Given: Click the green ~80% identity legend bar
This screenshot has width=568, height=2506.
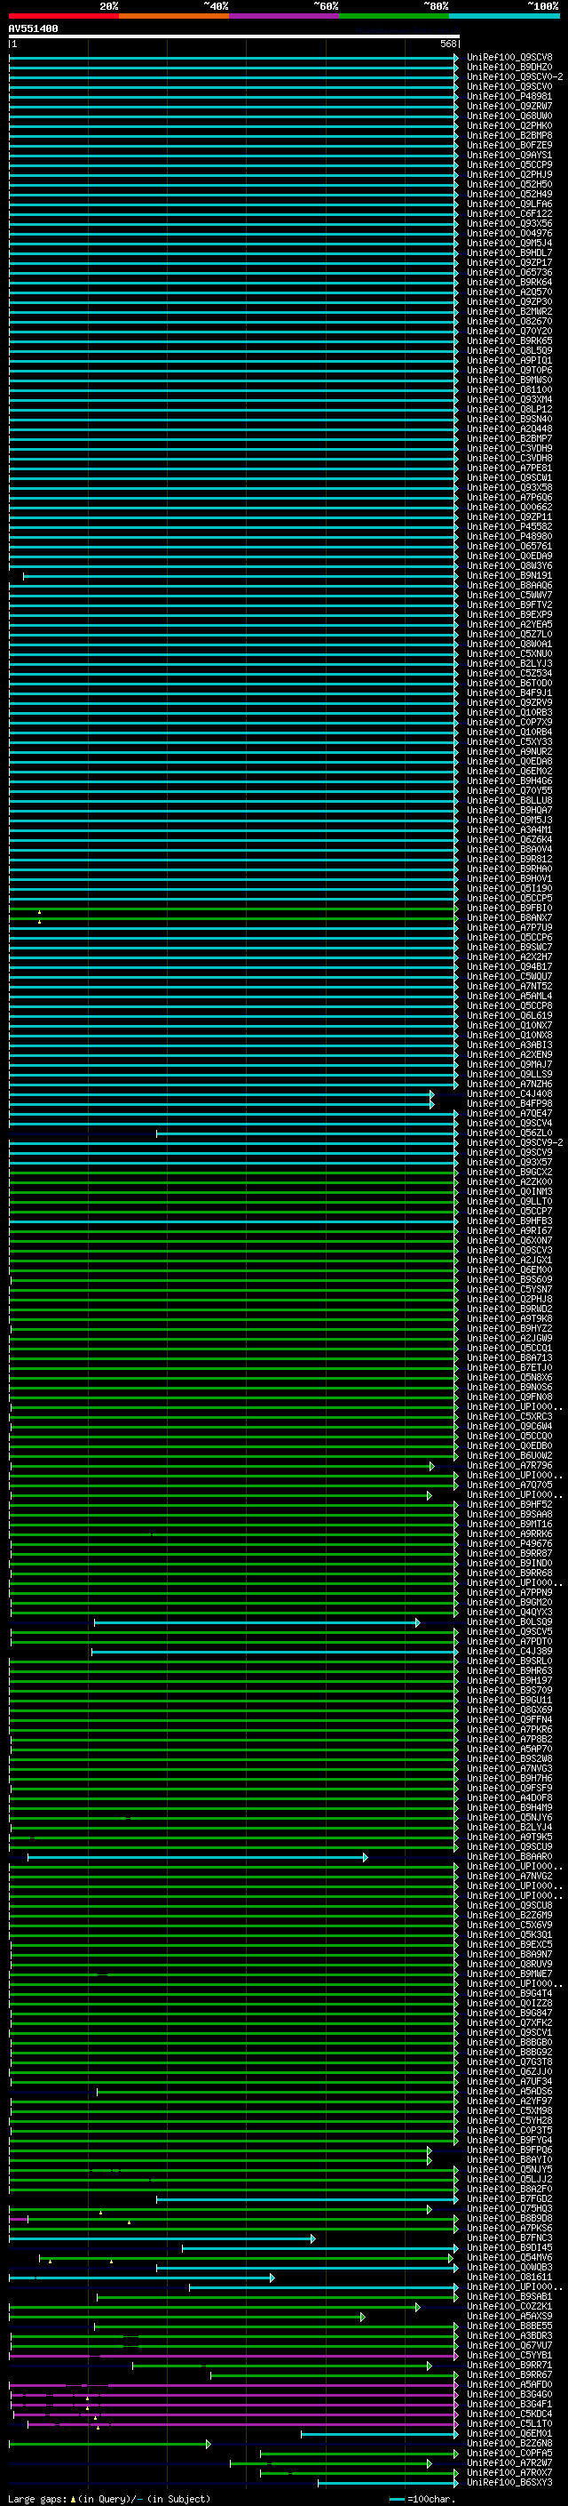Looking at the screenshot, I should [394, 16].
